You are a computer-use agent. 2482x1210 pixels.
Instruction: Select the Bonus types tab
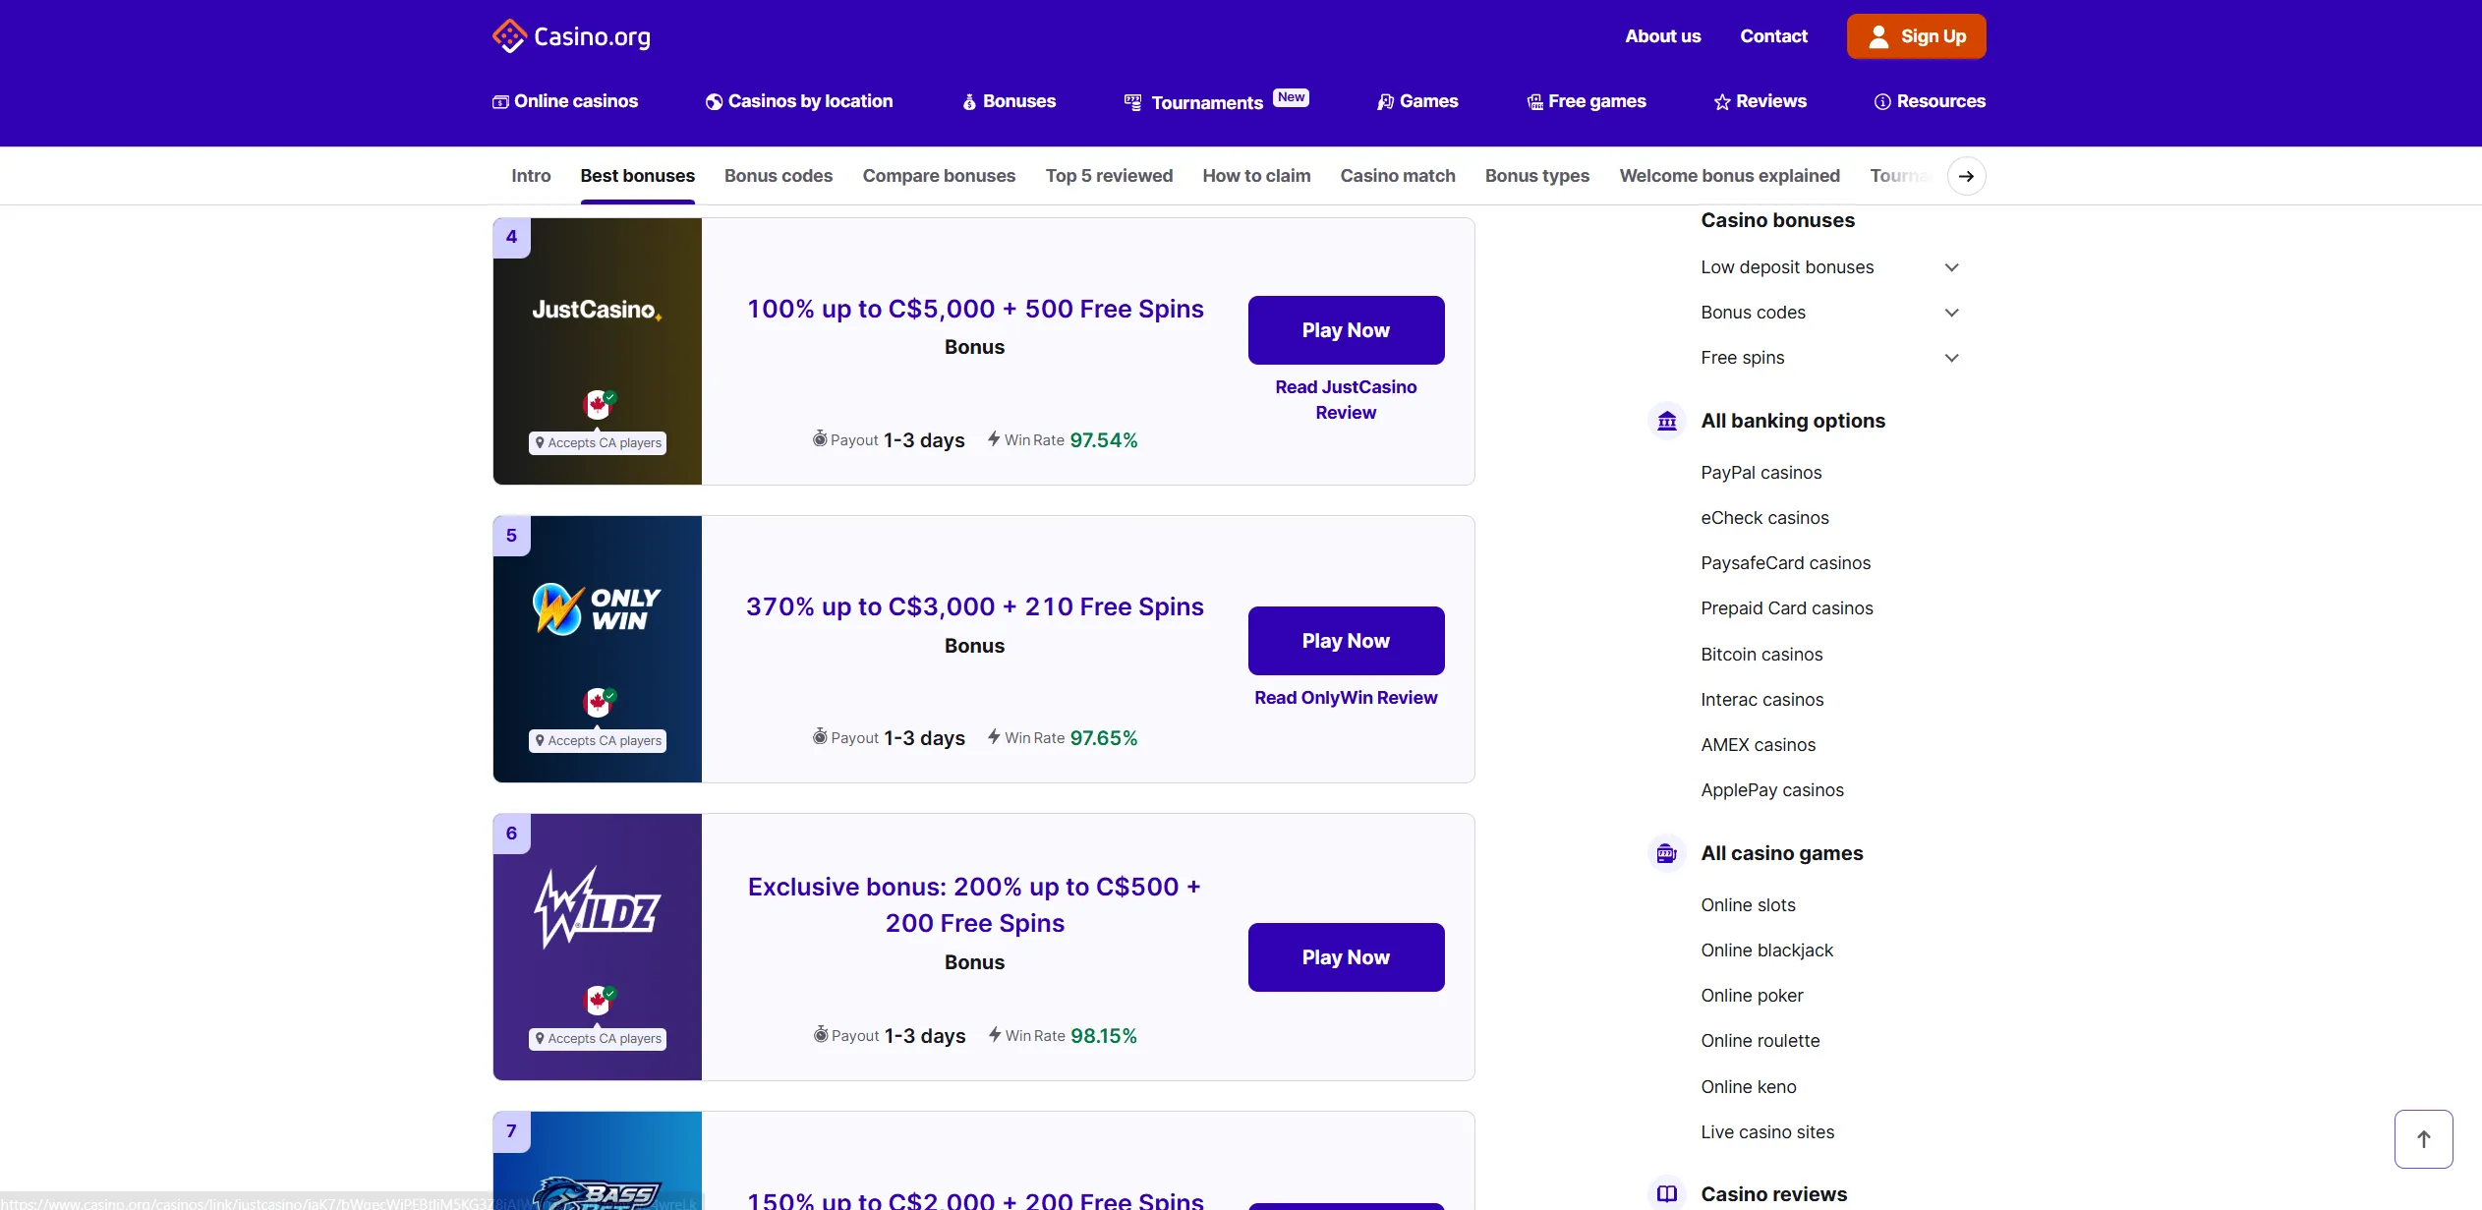[1537, 176]
